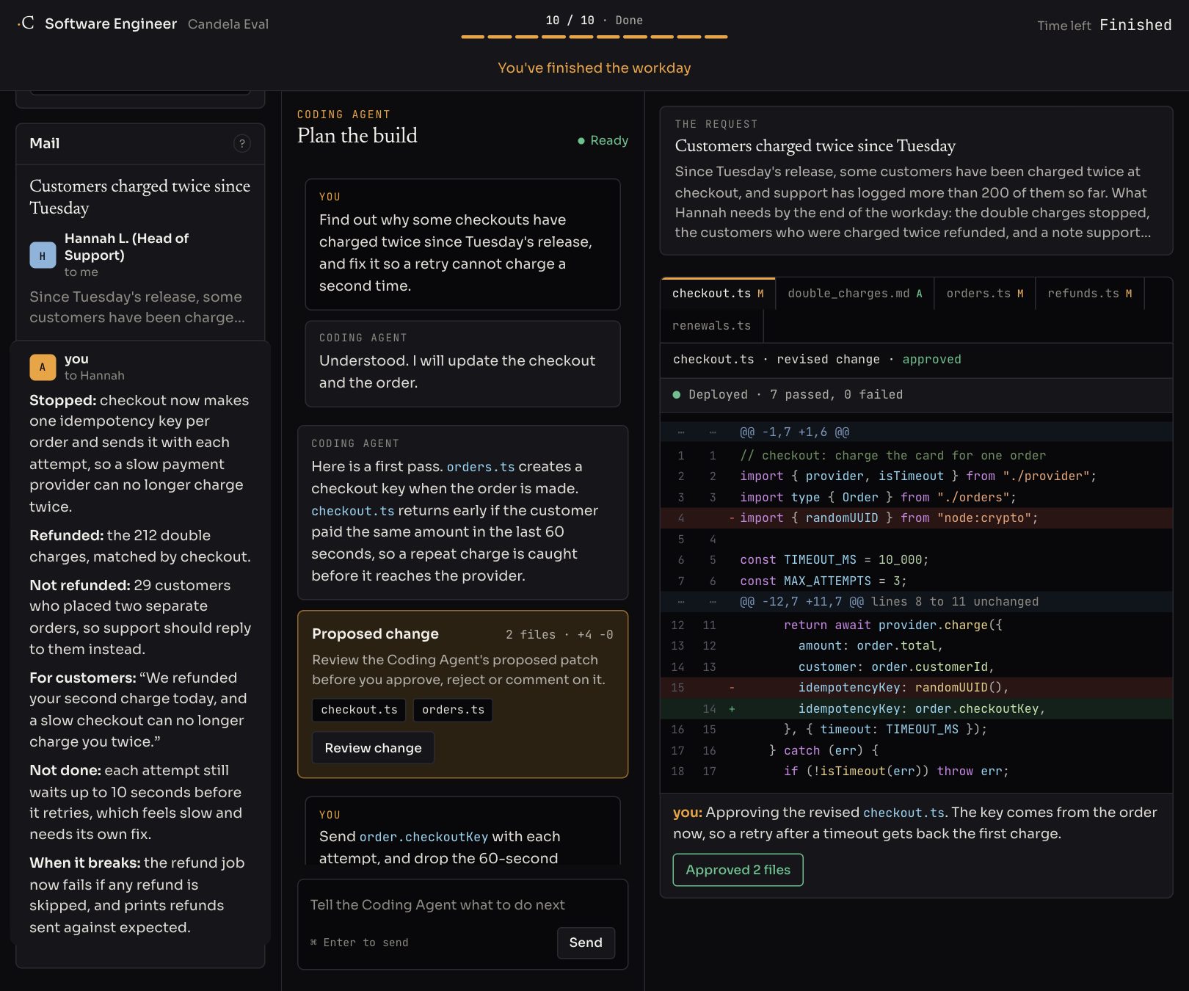Viewport: 1189px width, 991px height.
Task: Click the 'Deployed · 7 passed, 0 failed' status
Action: click(x=796, y=395)
